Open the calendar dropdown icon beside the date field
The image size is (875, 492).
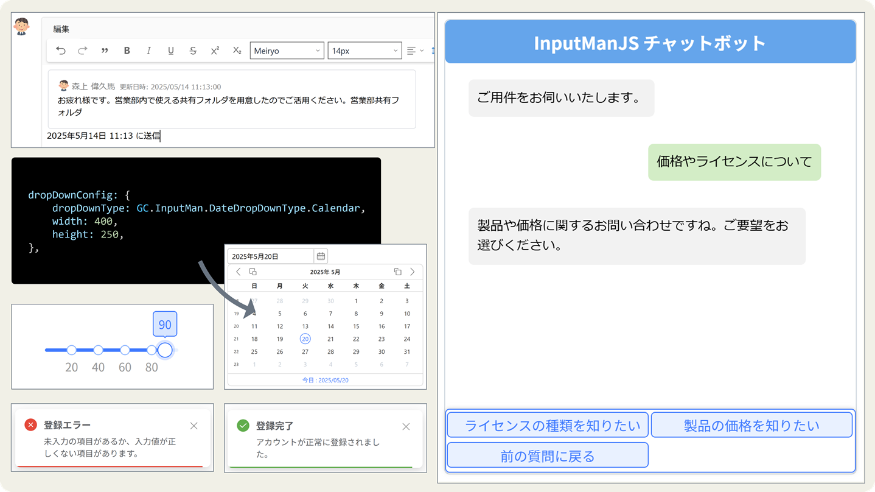pyautogui.click(x=321, y=256)
